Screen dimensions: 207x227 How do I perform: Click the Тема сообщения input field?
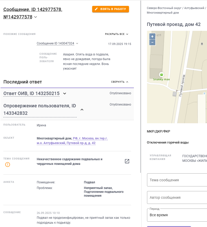click(178, 180)
